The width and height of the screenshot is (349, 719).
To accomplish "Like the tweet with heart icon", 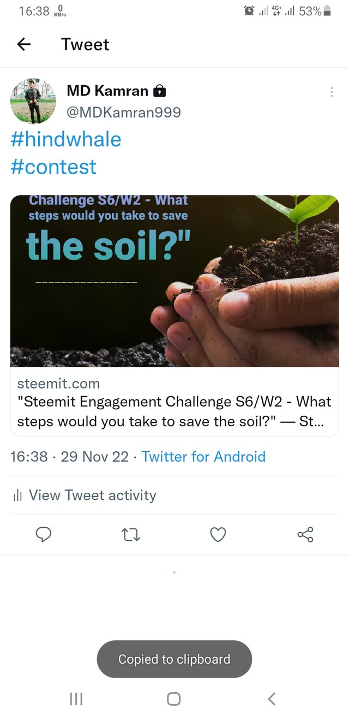I will point(218,534).
